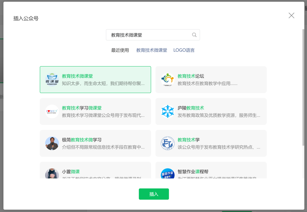Click the search magnifier icon

(x=194, y=35)
